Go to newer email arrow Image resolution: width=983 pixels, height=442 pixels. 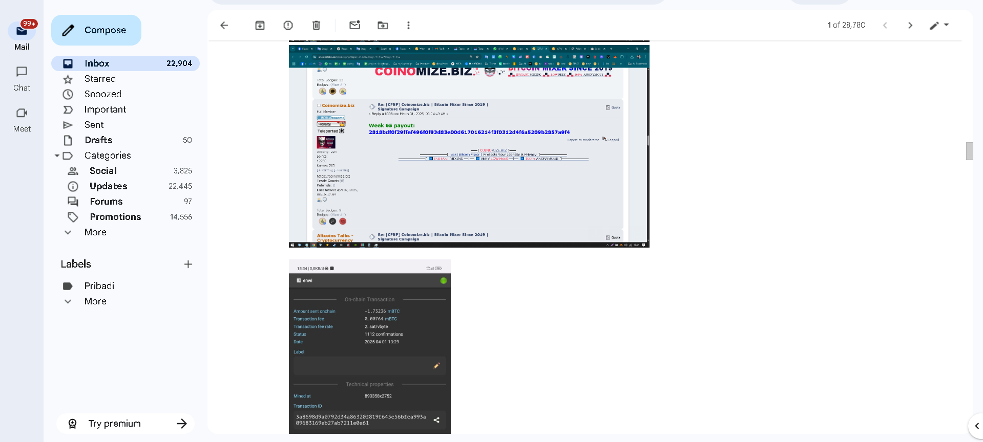pyautogui.click(x=885, y=25)
